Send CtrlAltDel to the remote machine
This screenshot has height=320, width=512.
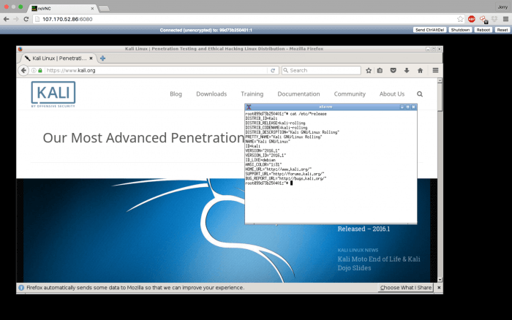[430, 30]
